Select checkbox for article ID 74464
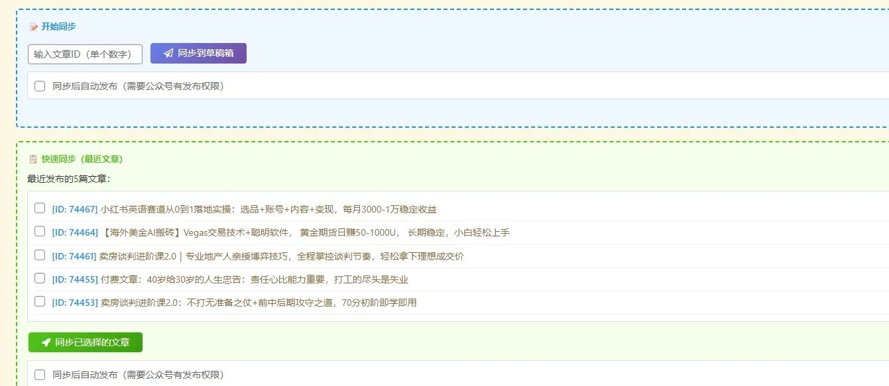 [x=40, y=232]
